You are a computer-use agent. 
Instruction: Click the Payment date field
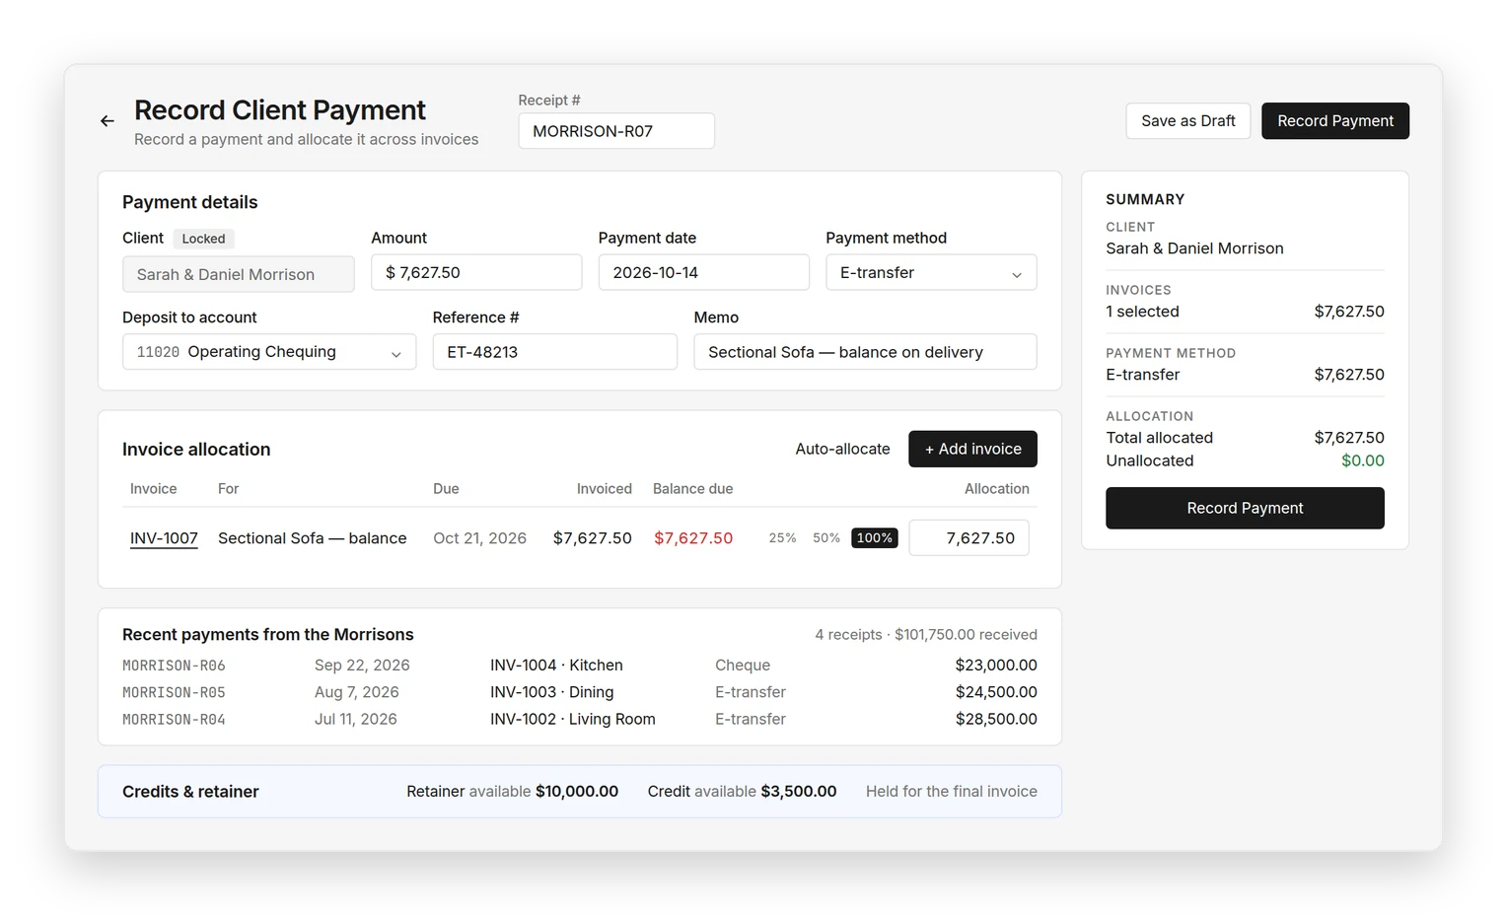704,273
